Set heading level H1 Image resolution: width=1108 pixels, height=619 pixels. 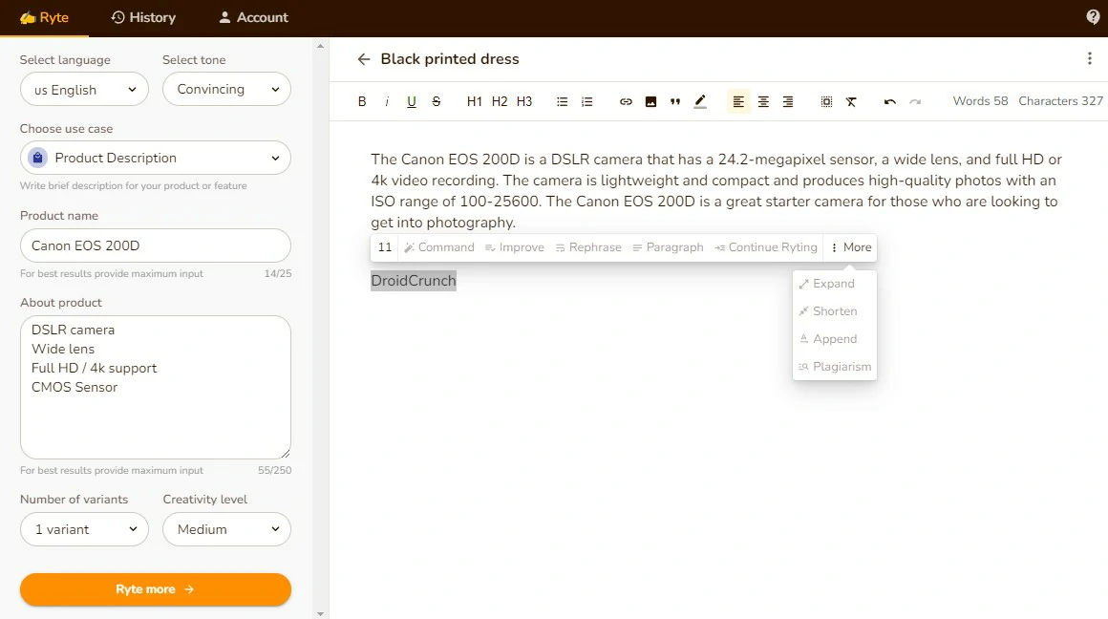[474, 102]
